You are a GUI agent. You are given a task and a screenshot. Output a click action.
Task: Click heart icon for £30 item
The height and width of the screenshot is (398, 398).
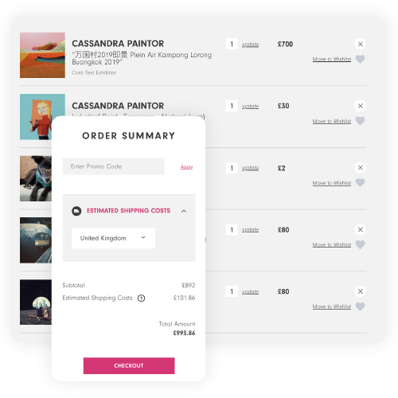point(360,121)
